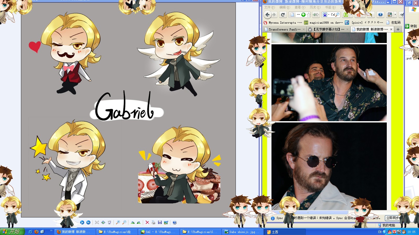Click bearded man photo in Weibo page
This screenshot has height=235, width=419.
329,83
